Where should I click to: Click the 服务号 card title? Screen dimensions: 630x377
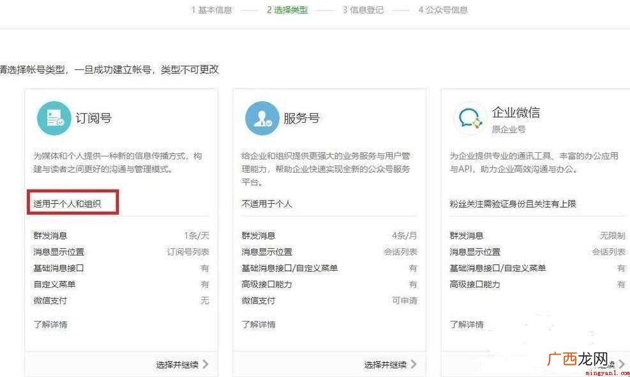coord(302,118)
